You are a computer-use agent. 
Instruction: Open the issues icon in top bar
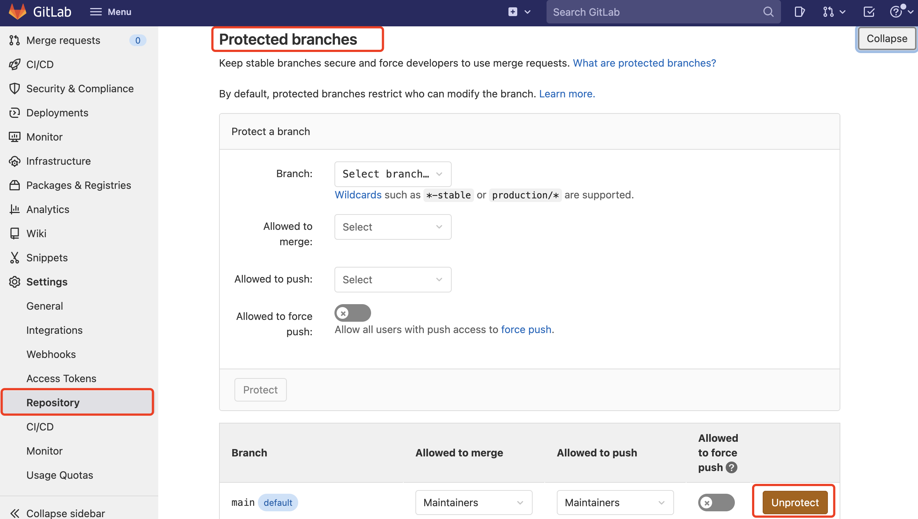[799, 12]
